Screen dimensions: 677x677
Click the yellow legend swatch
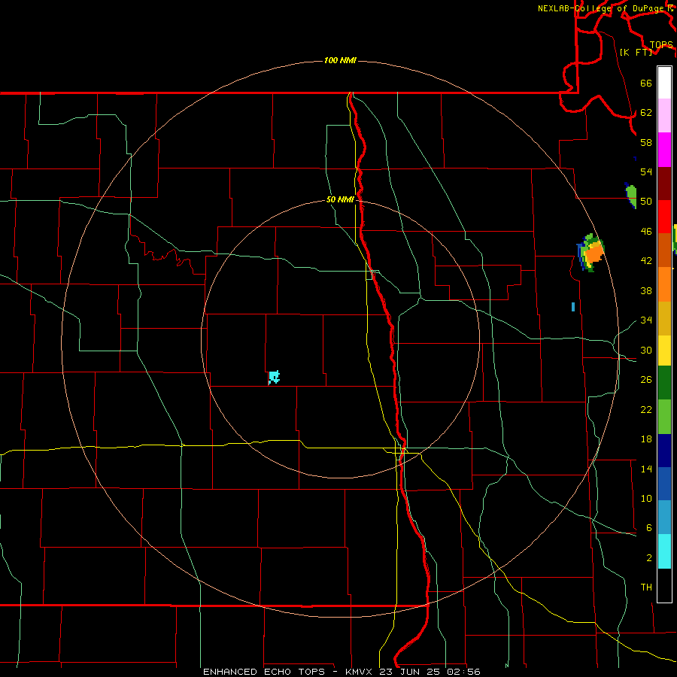(x=664, y=350)
